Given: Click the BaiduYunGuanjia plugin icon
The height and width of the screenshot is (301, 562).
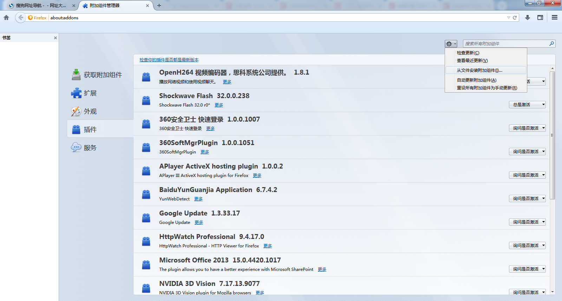Looking at the screenshot, I should (x=146, y=194).
